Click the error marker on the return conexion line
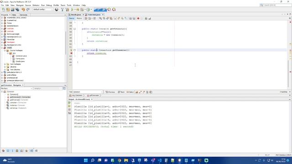Viewport: 292px width, 164px height. [x=71, y=53]
